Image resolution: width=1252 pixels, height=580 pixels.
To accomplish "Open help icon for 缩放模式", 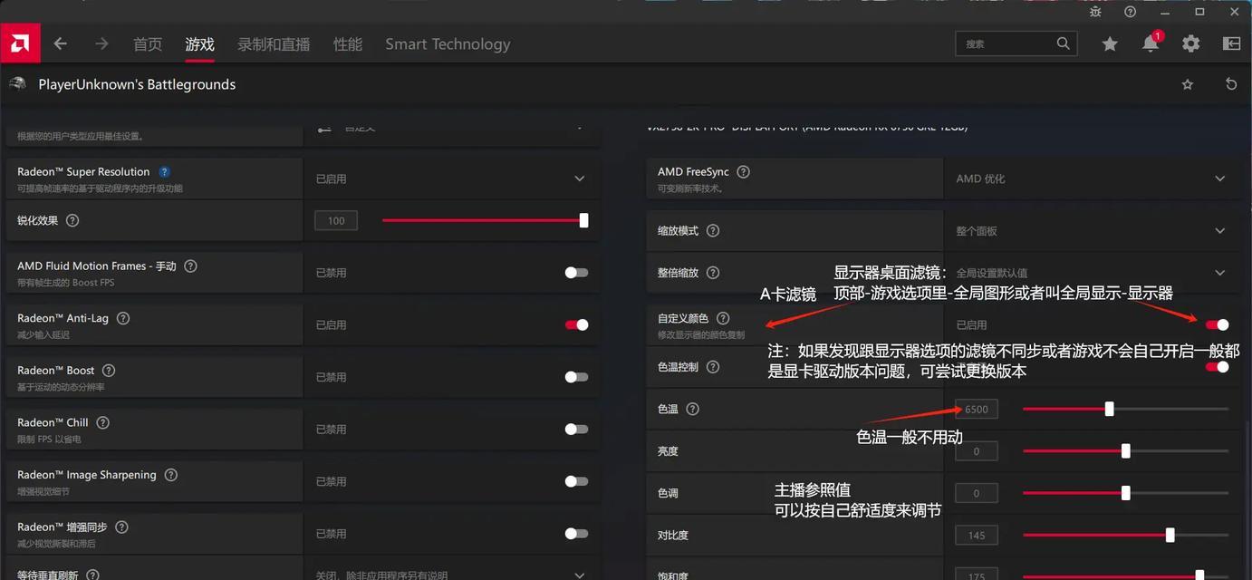I will 713,231.
